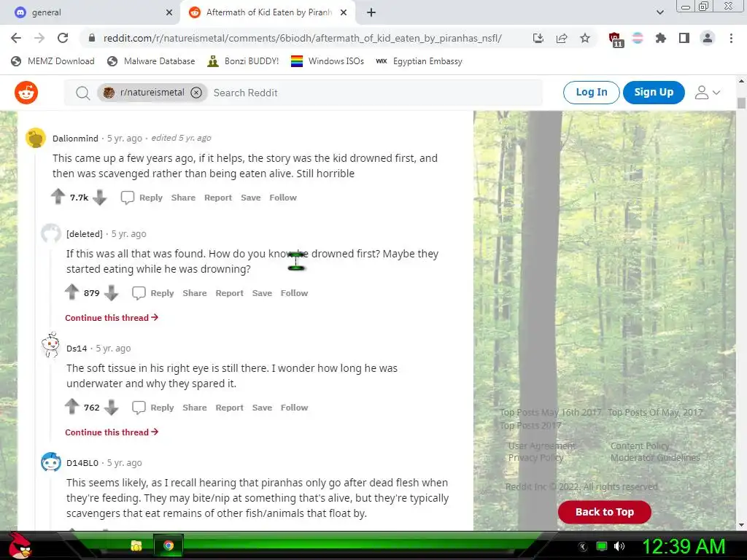Open the MEMZ Download bookmark
This screenshot has height=560, width=747.
click(53, 61)
